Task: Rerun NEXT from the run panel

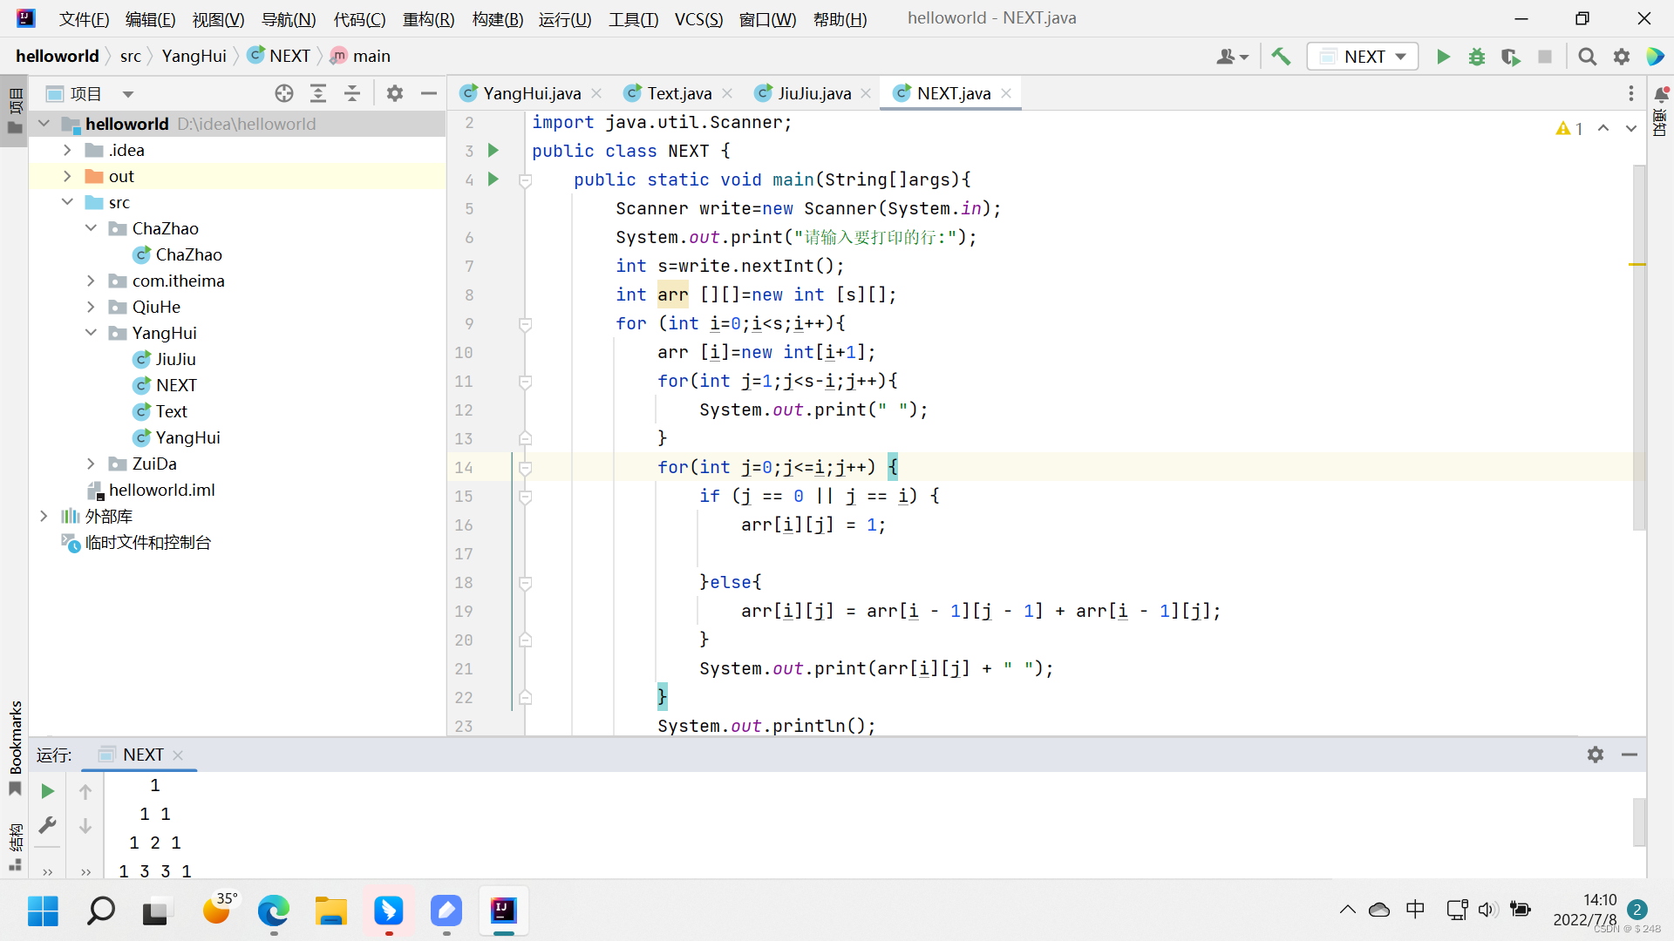Action: coord(48,791)
